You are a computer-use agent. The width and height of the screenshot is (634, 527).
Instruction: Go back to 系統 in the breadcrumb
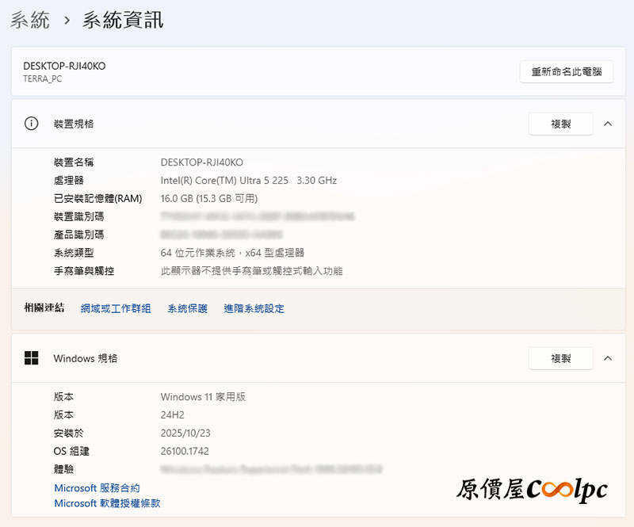click(30, 20)
